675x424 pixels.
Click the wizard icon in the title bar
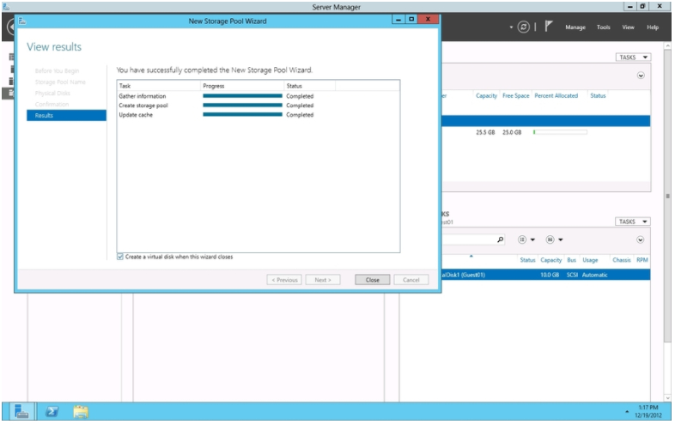tap(22, 21)
